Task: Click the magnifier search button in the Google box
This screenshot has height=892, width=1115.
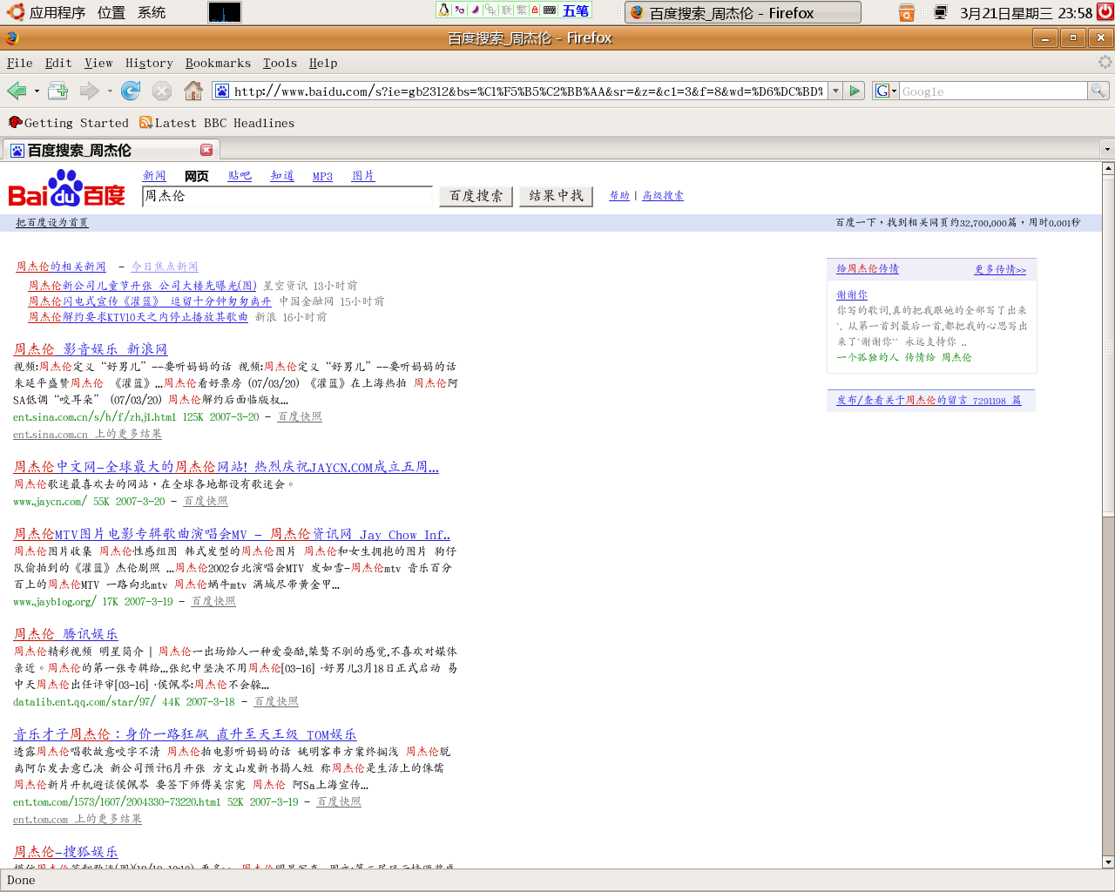Action: click(1098, 91)
